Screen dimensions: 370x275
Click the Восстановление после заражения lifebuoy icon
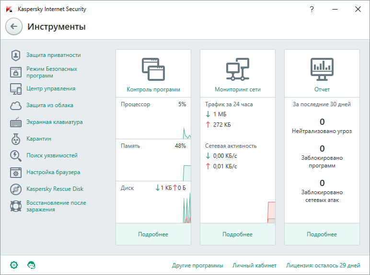click(x=16, y=206)
